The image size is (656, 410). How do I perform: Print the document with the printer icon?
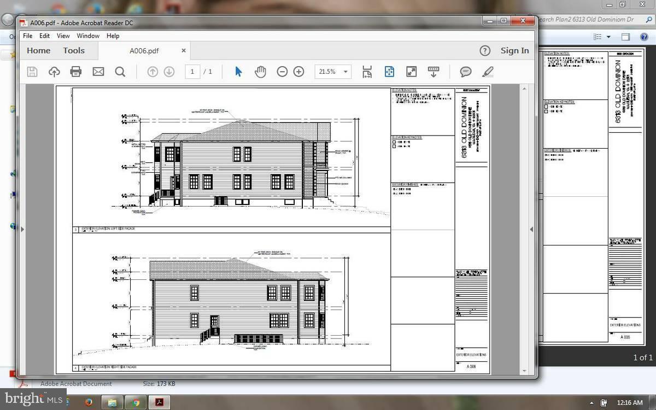click(76, 72)
